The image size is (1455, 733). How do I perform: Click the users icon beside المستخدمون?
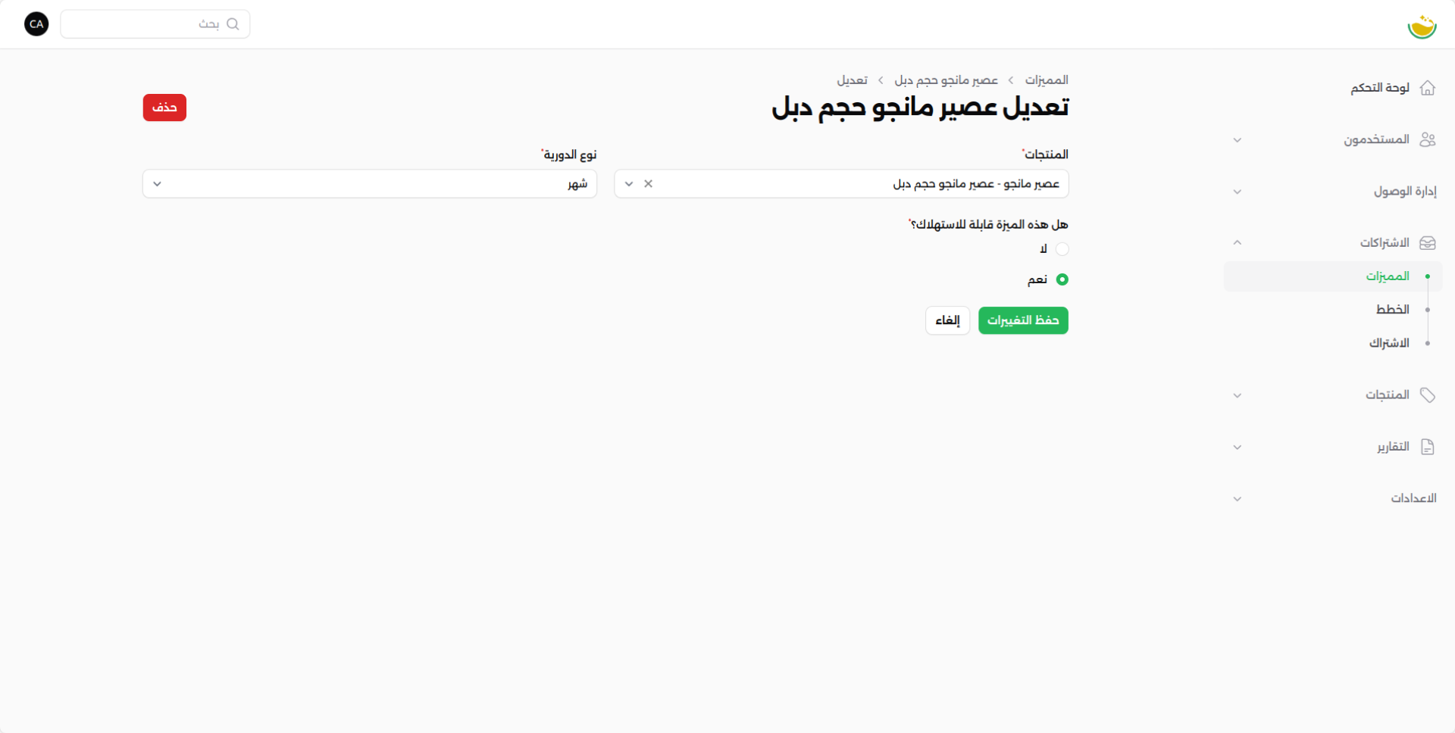(1428, 139)
